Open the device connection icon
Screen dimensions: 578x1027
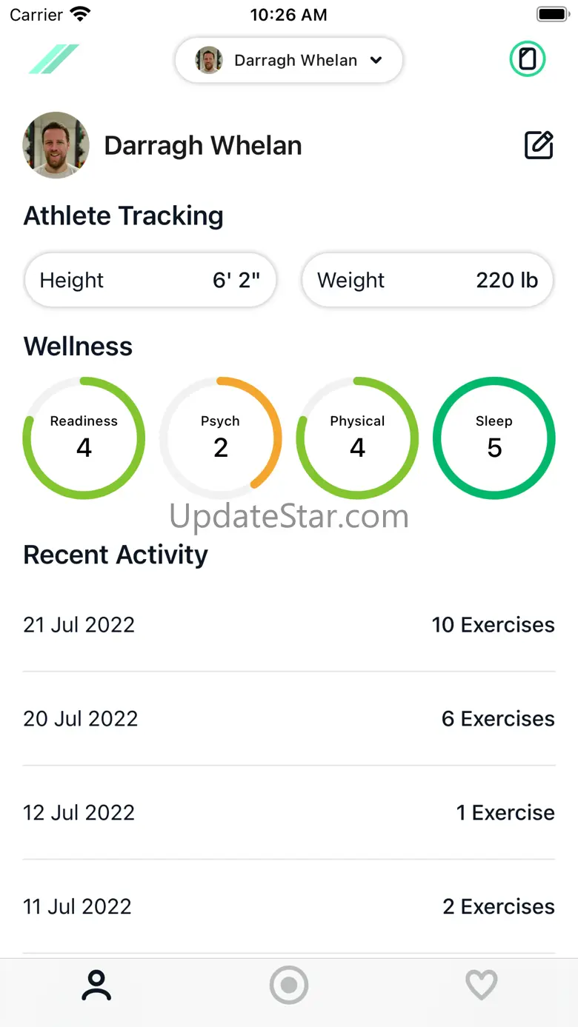point(527,59)
